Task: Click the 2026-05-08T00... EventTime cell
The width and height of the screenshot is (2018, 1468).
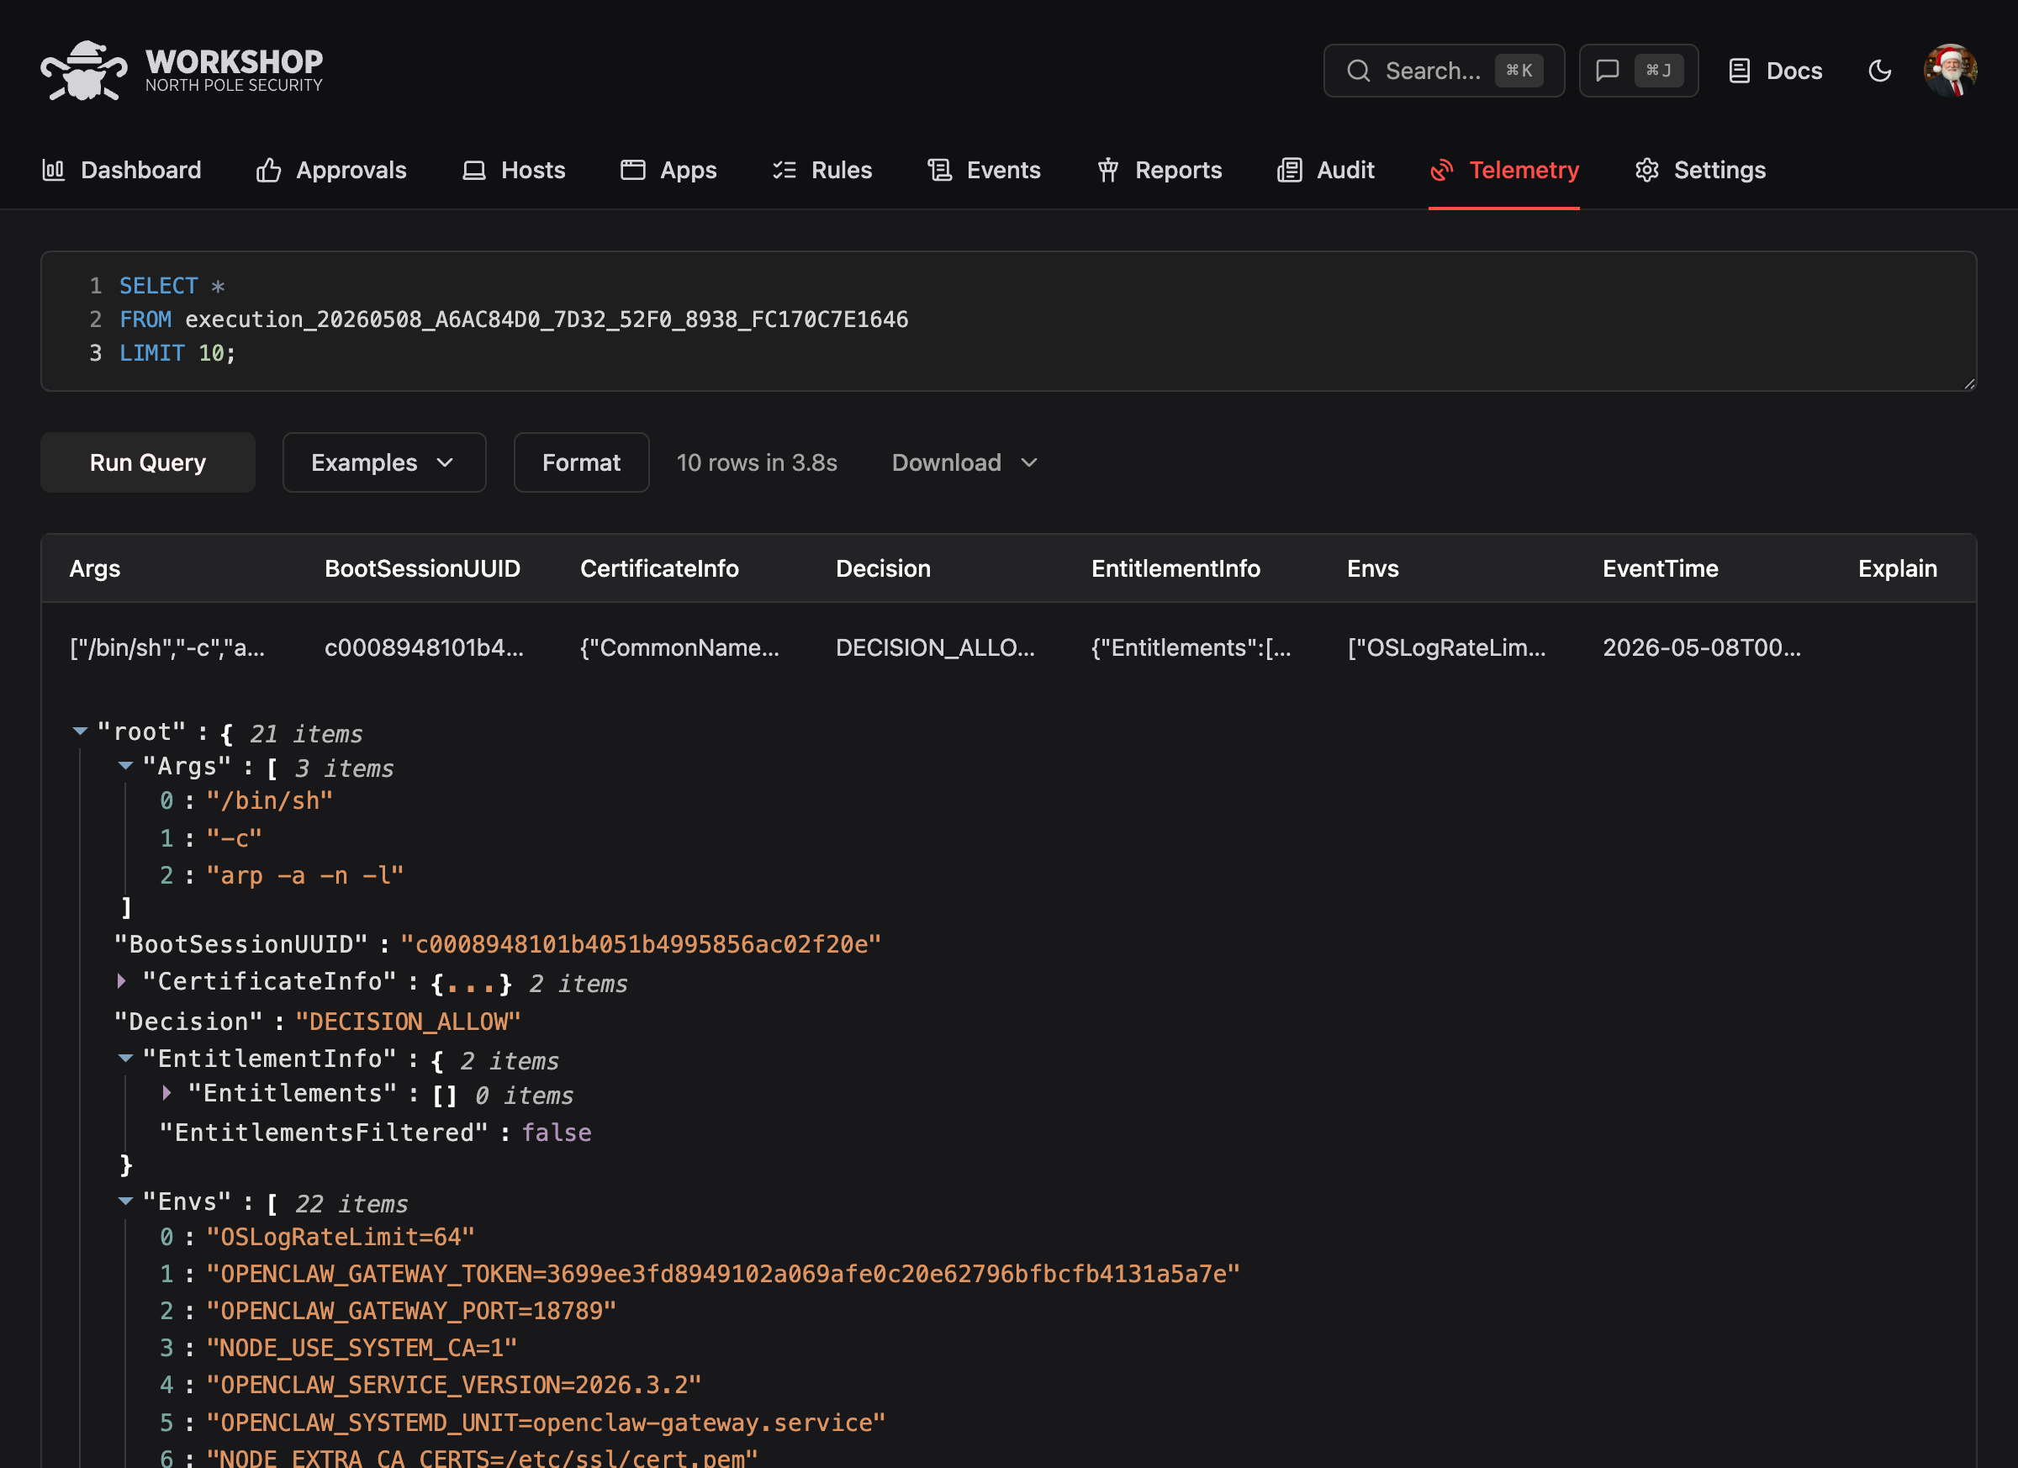Action: pyautogui.click(x=1701, y=647)
